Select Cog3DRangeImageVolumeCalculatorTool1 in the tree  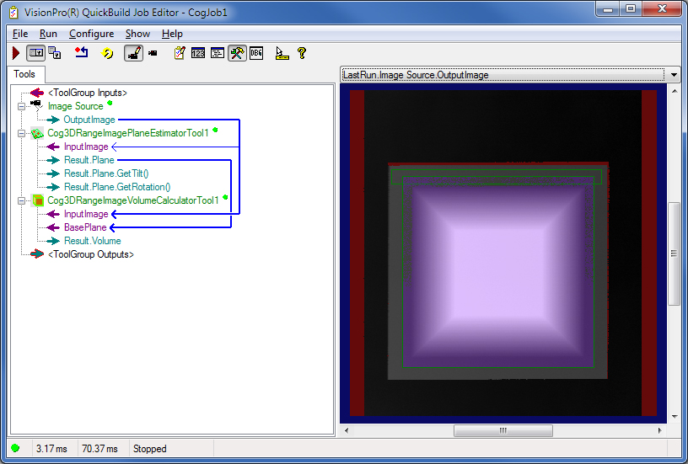pos(133,200)
